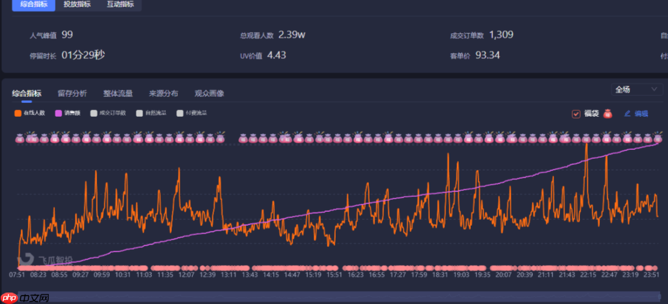Select the 来源分布 tab

tap(163, 93)
